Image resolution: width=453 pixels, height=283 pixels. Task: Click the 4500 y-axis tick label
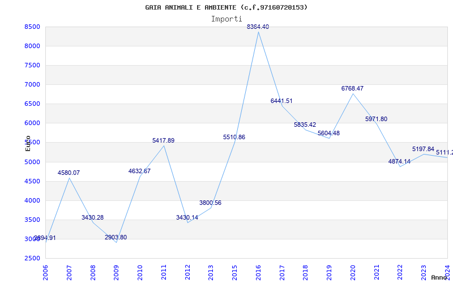pos(32,181)
